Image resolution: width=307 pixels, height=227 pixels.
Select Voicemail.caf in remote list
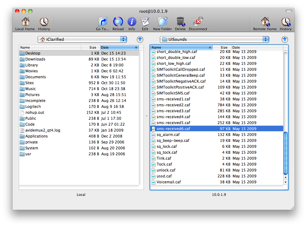pyautogui.click(x=169, y=182)
